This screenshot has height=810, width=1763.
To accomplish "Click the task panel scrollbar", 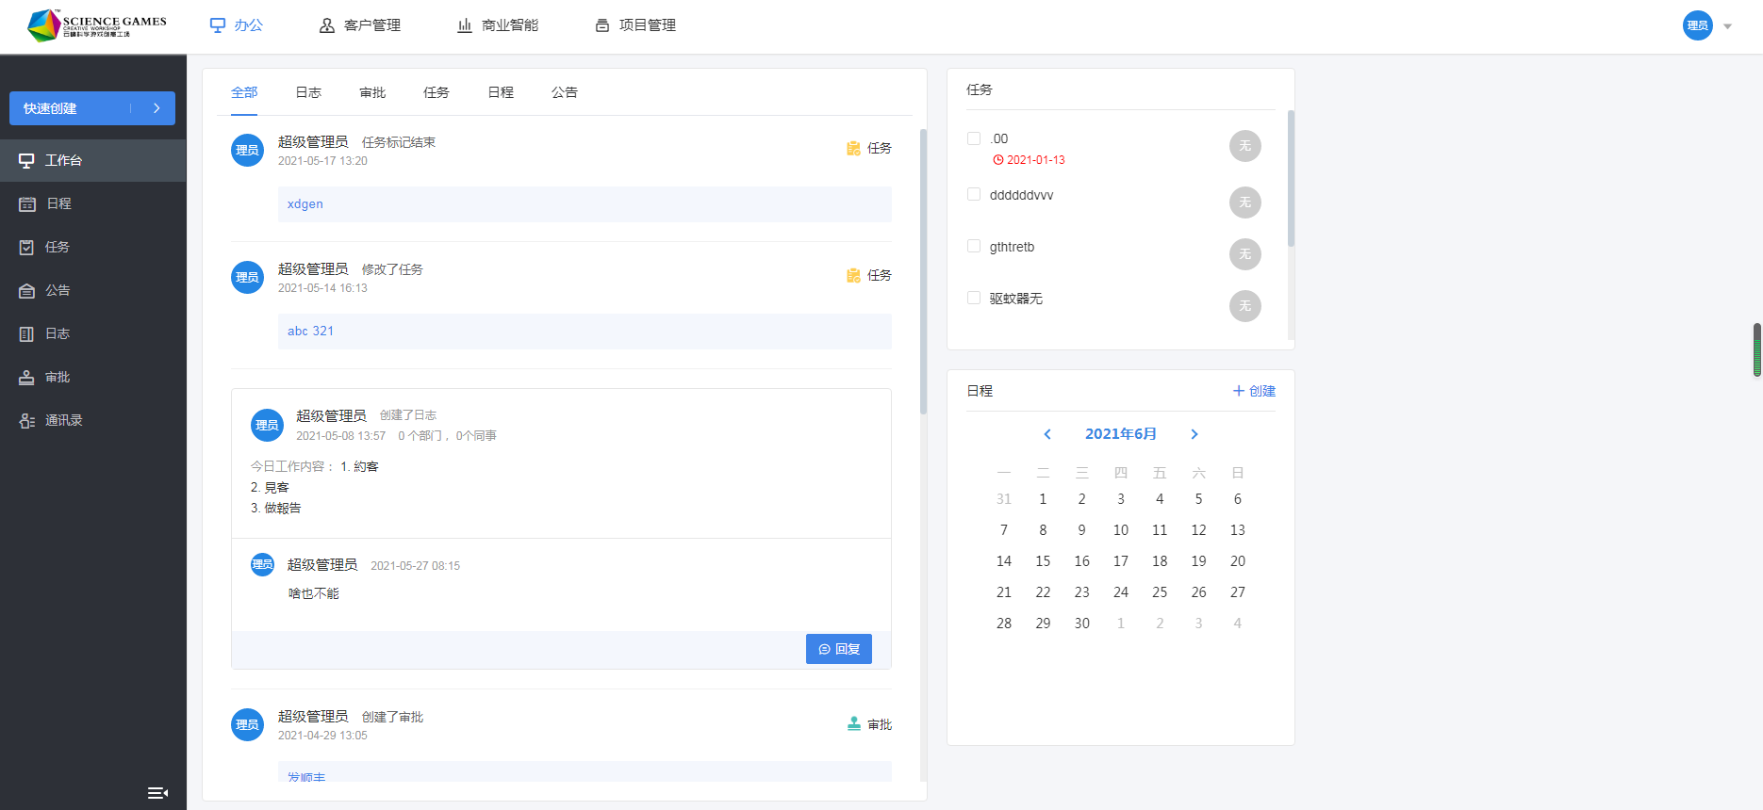I will pyautogui.click(x=1291, y=179).
